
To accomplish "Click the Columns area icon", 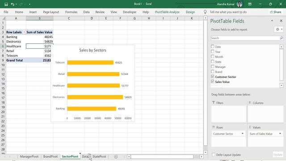I will pos(250,102).
